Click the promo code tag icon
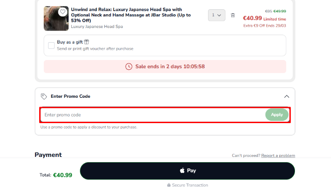 point(44,96)
